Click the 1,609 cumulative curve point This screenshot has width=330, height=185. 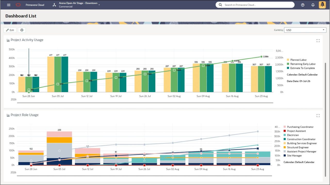pyautogui.click(x=174, y=70)
